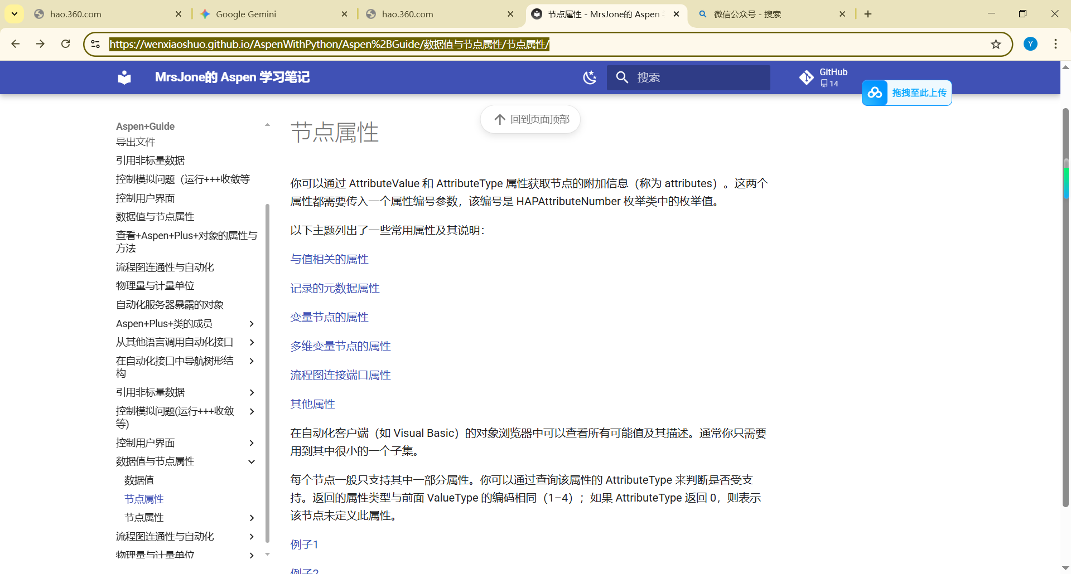Click the 搜索 search input field
The image size is (1071, 574).
pyautogui.click(x=697, y=77)
